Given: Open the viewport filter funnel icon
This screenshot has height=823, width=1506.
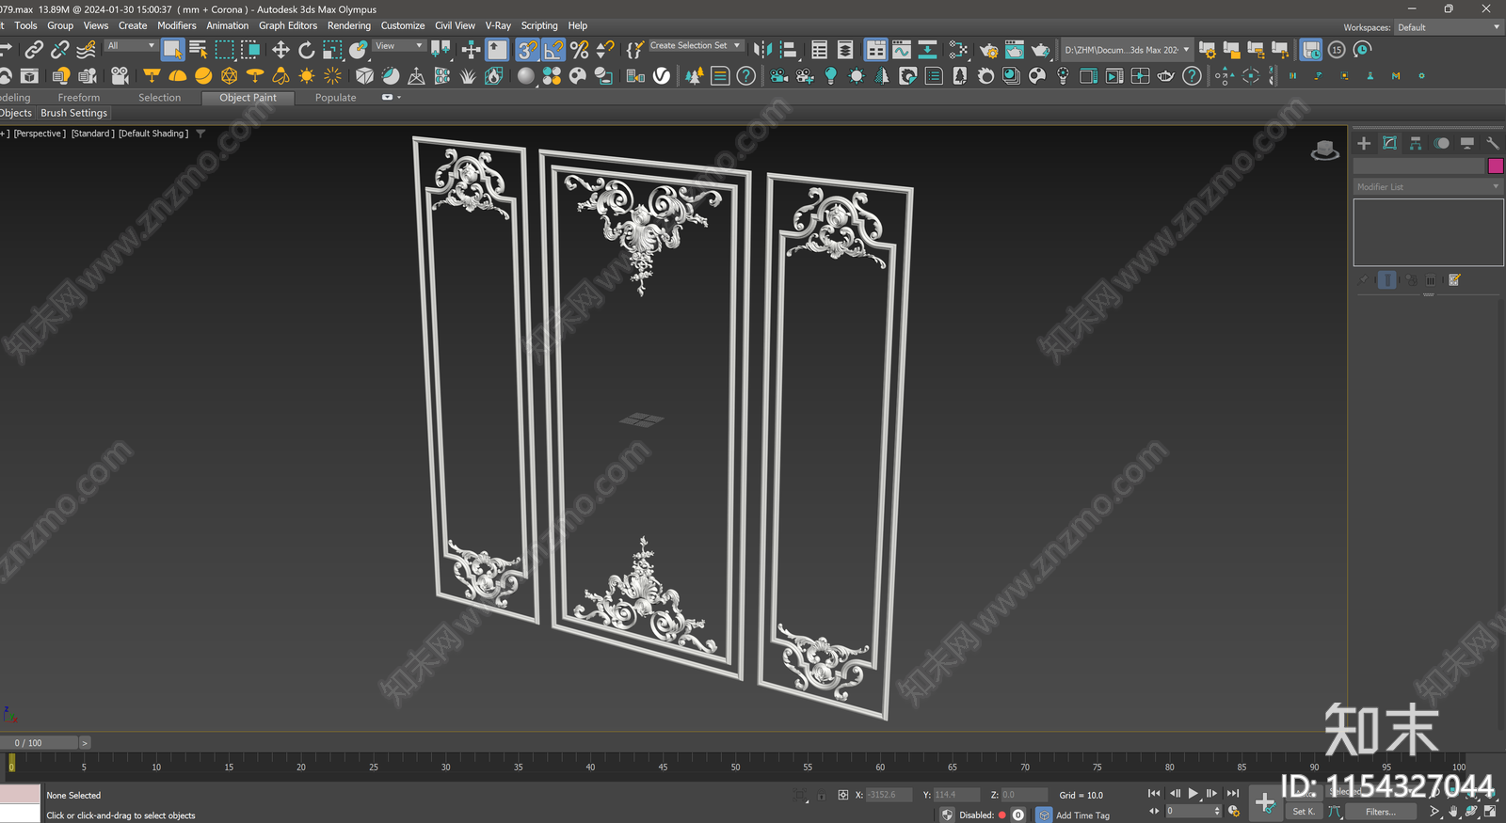Looking at the screenshot, I should (x=200, y=134).
